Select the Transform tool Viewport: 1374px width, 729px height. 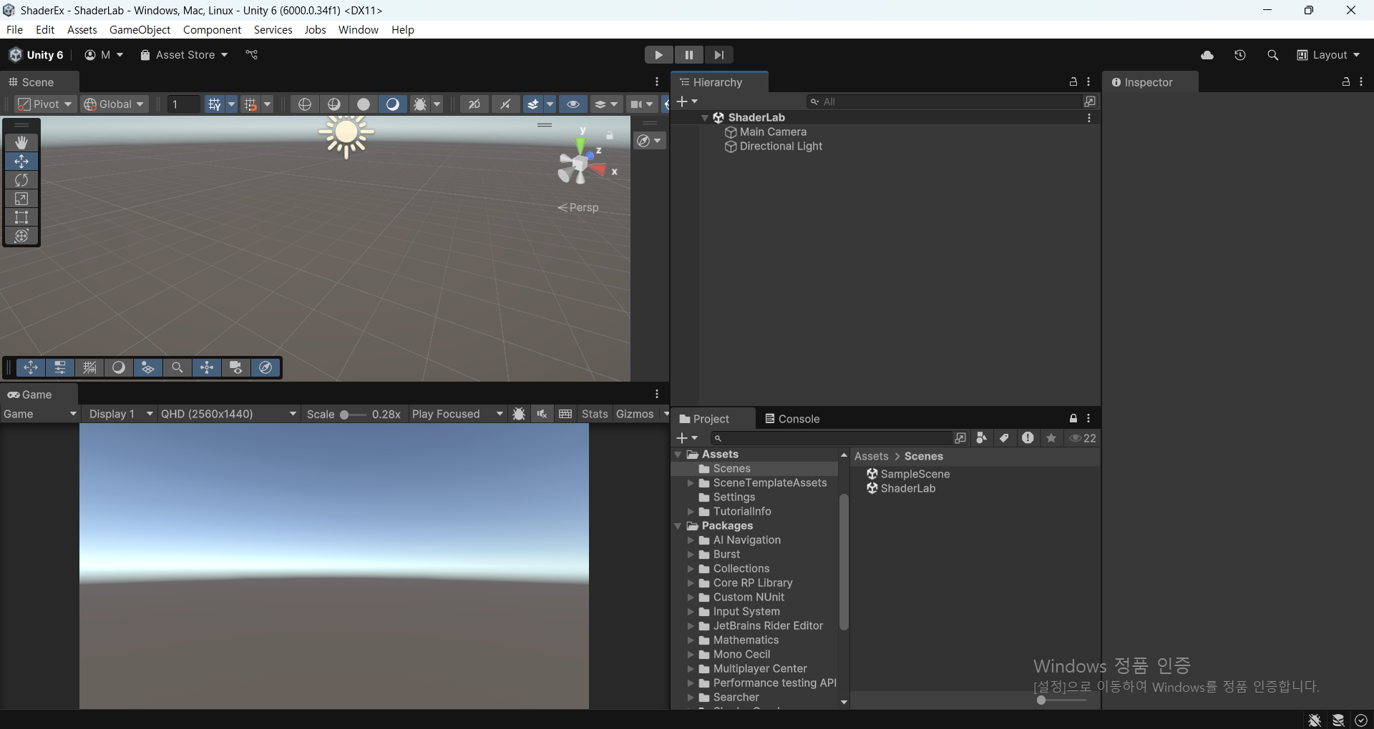[x=21, y=236]
